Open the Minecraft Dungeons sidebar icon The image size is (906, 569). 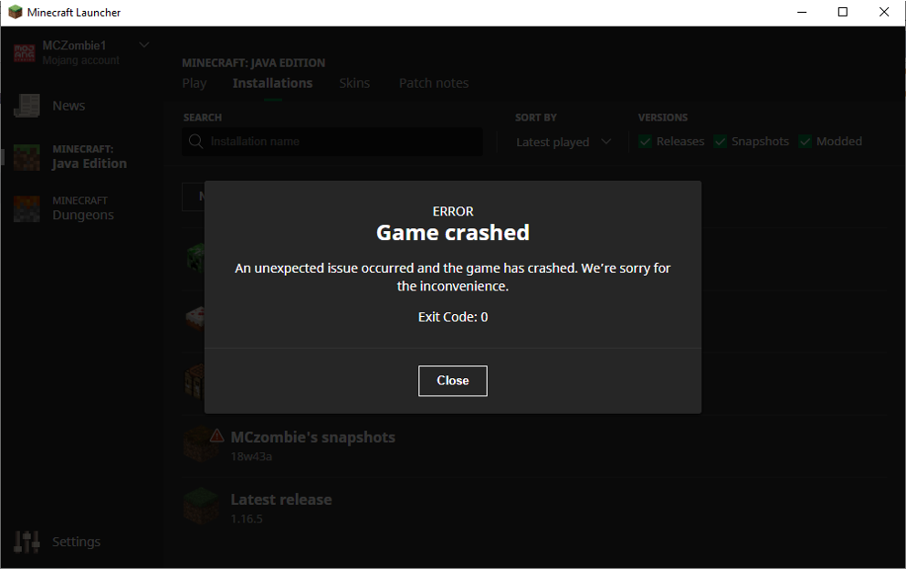pyautogui.click(x=26, y=208)
